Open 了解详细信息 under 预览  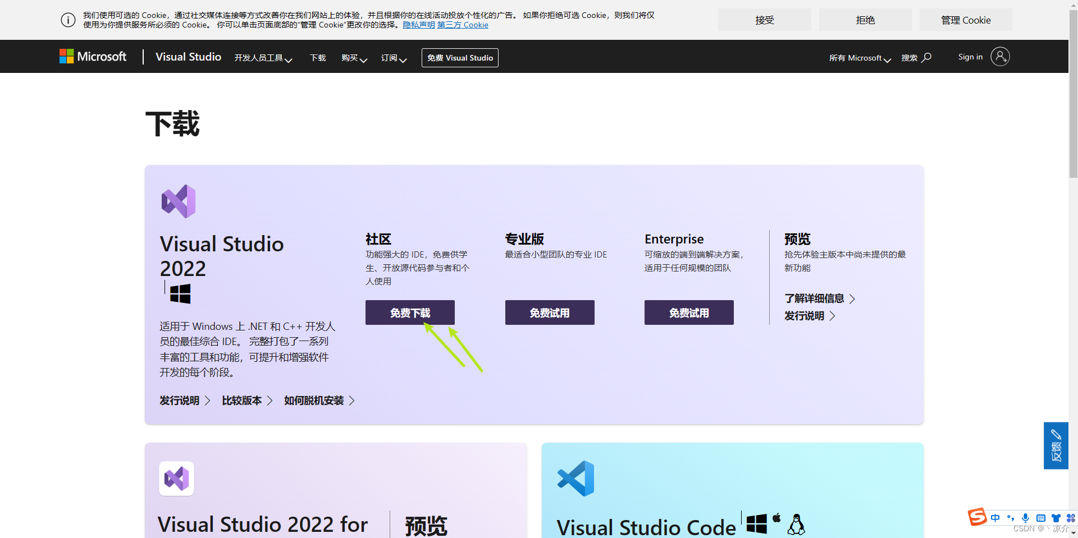820,298
